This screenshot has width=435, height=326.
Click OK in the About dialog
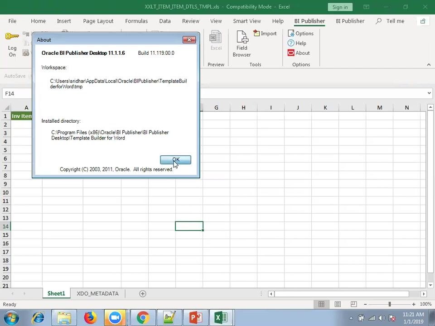[176, 160]
